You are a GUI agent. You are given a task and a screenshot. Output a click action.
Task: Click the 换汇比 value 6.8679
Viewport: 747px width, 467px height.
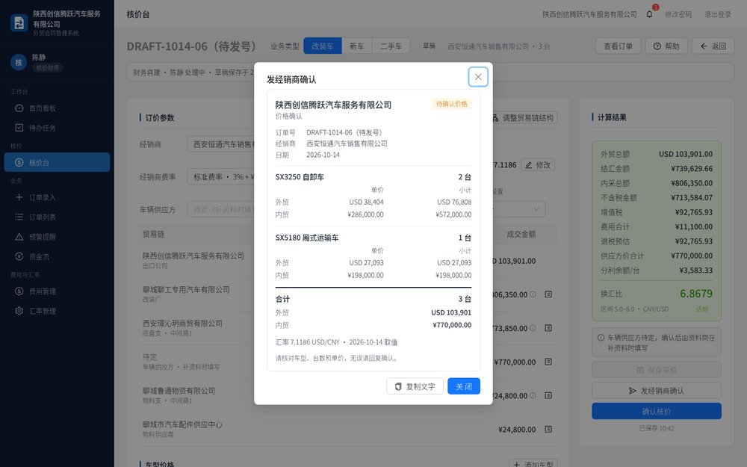click(x=696, y=294)
